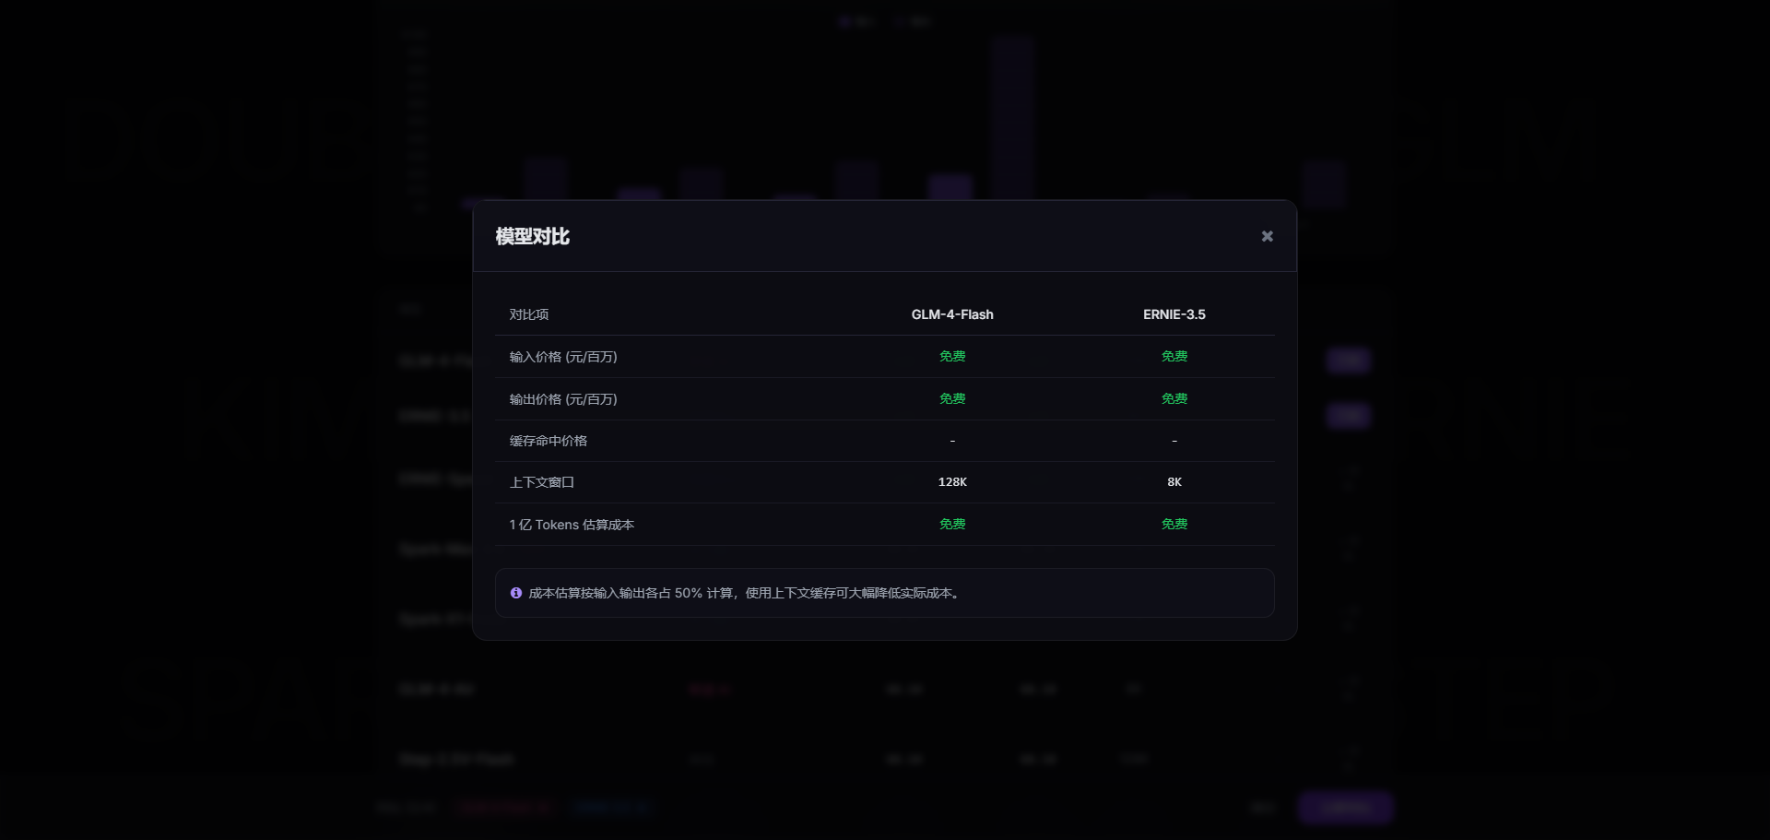Click the 128K context window value

coord(952,482)
